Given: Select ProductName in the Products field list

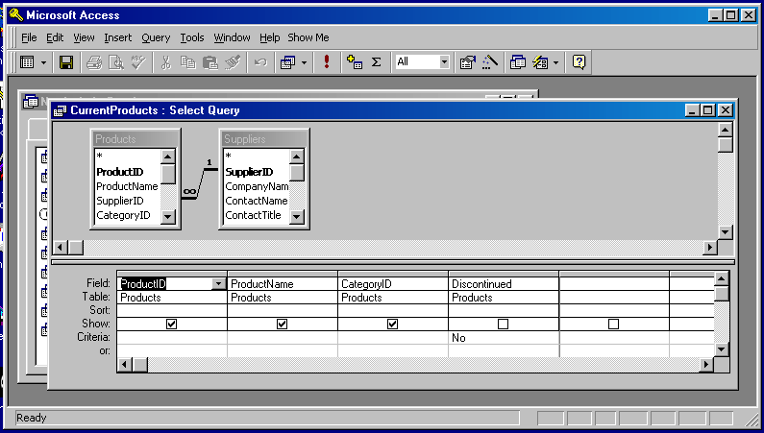Looking at the screenshot, I should [127, 186].
